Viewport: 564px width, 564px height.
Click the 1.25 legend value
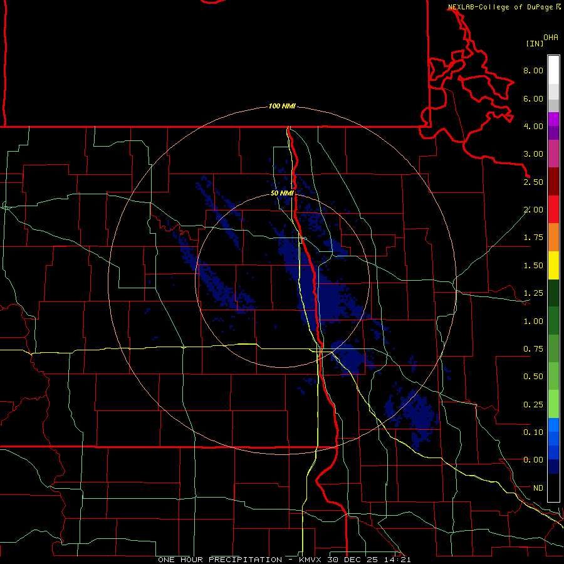pyautogui.click(x=533, y=293)
